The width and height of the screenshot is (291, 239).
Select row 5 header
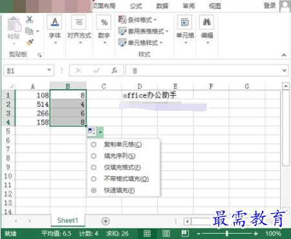click(8, 131)
